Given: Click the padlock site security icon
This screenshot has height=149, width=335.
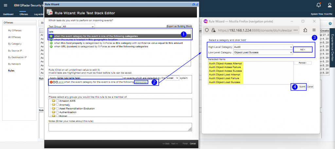Looking at the screenshot, I should pyautogui.click(x=213, y=30).
